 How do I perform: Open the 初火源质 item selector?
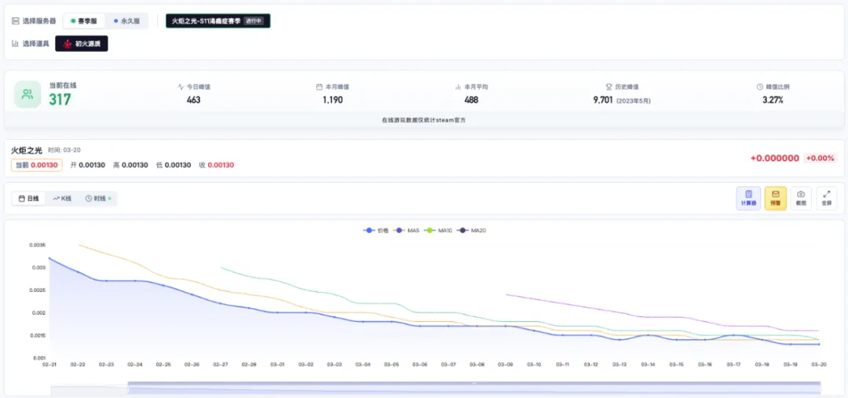coord(82,44)
